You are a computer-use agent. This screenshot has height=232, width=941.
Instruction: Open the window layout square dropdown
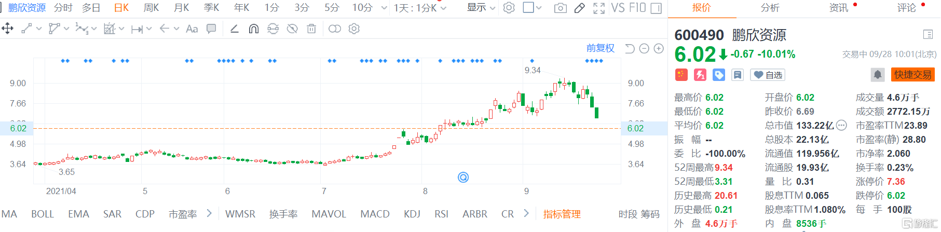tap(532, 8)
